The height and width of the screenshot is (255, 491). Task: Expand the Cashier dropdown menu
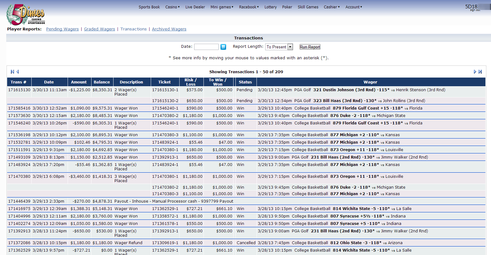[x=332, y=7]
